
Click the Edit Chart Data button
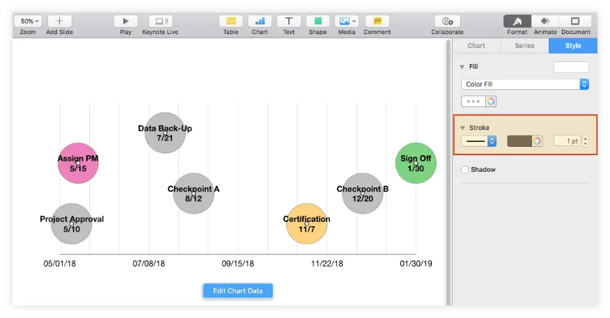pos(237,291)
